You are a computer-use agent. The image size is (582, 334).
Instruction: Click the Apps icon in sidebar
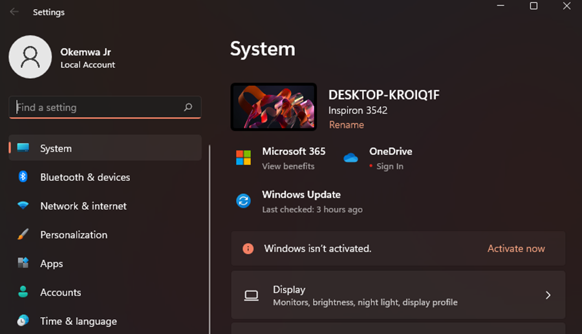[x=23, y=263]
